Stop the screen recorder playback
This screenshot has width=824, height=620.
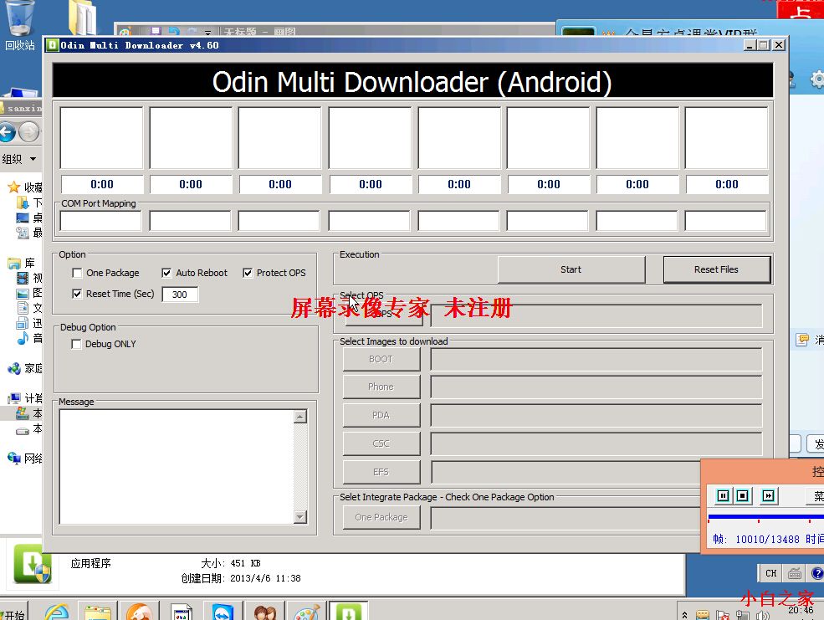click(743, 495)
